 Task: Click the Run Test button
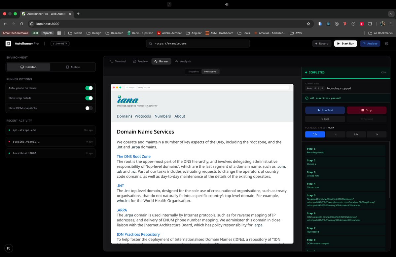325,110
